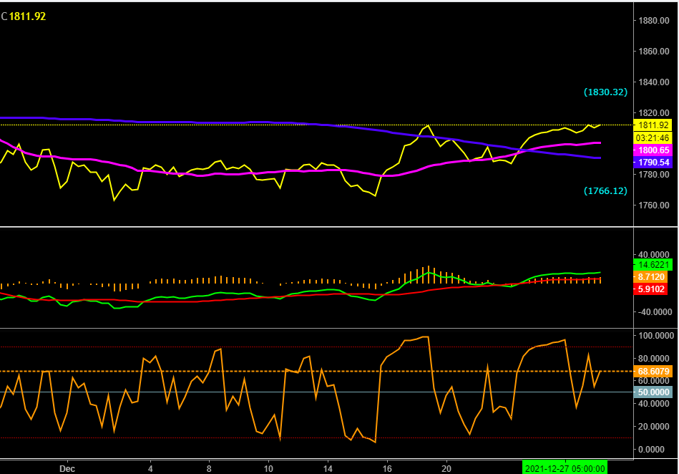Click the 1780.00 price axis tick
This screenshot has width=679, height=474.
pyautogui.click(x=654, y=174)
